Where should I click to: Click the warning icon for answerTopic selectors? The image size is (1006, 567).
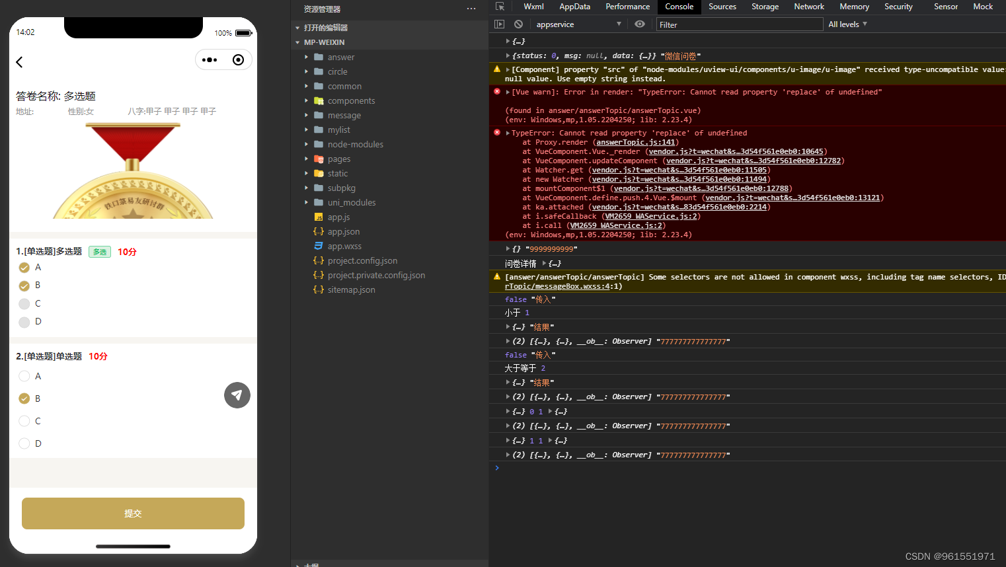[497, 277]
